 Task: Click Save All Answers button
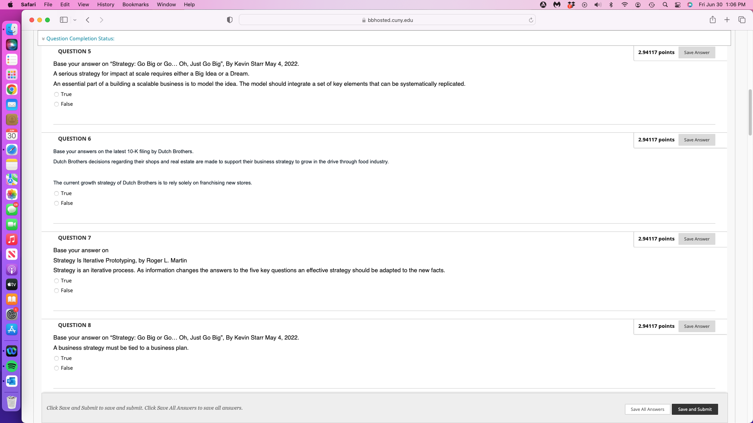click(x=647, y=409)
